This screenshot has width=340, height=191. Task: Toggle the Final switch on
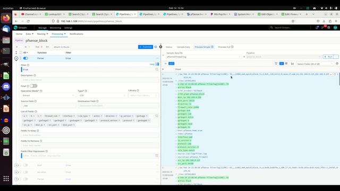click(33, 86)
